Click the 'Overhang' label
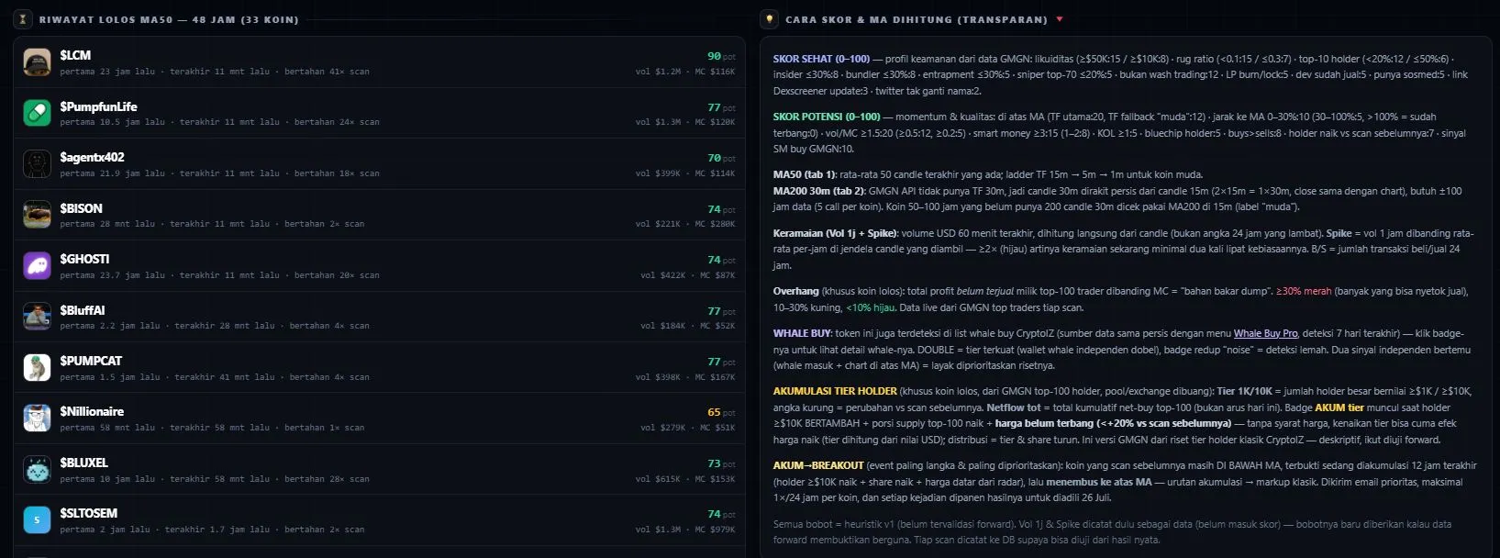Screen dimensions: 1500x558 click(x=796, y=291)
